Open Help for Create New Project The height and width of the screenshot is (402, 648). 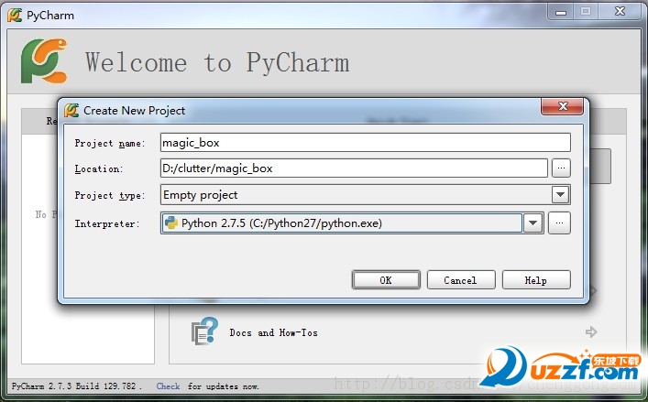[x=536, y=280]
